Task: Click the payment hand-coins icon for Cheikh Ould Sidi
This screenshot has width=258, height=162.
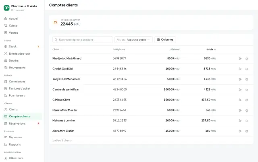Action: coord(240,69)
